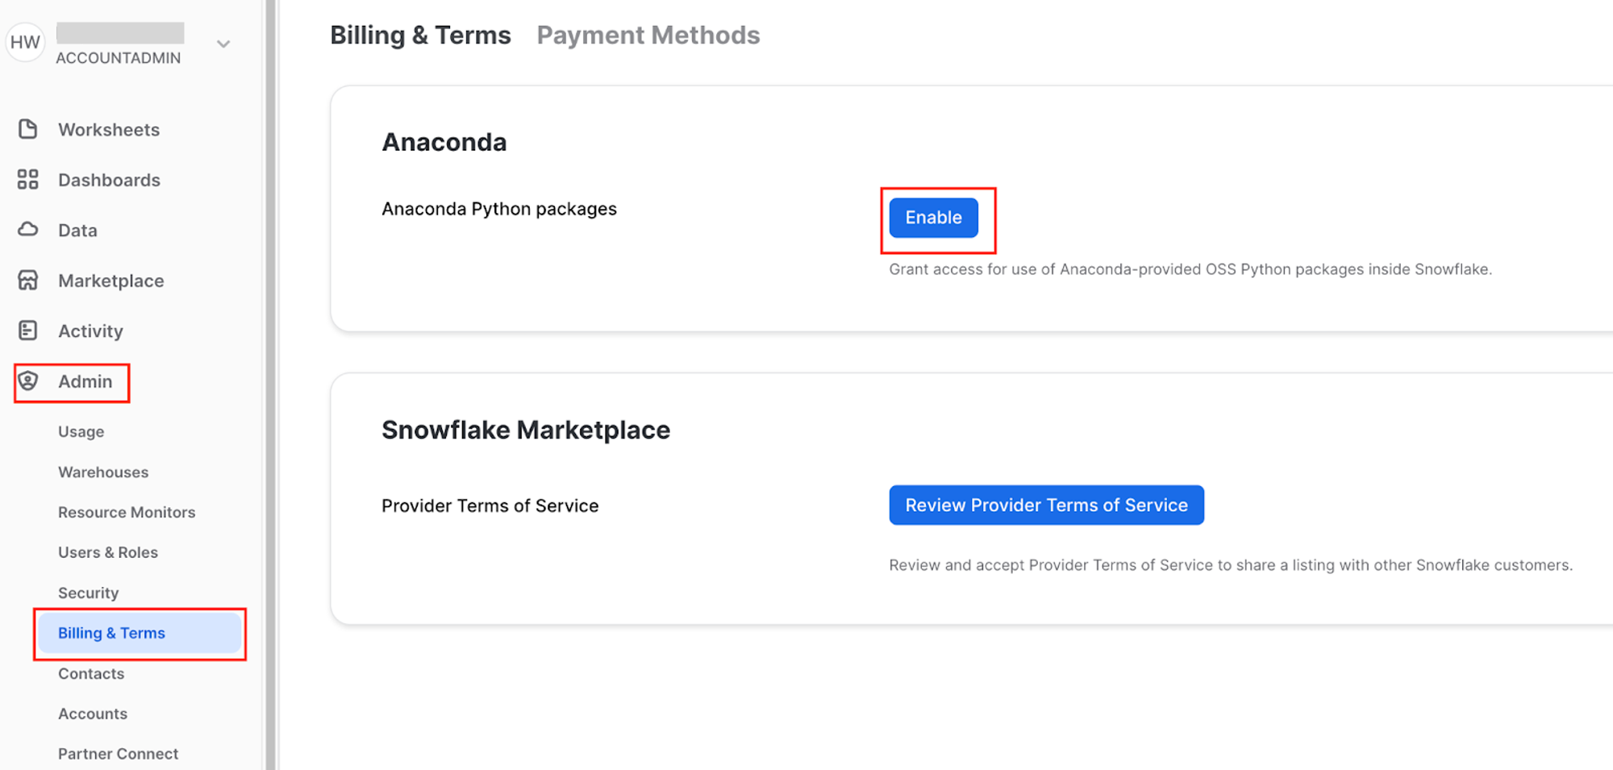Navigate to Users & Roles

[x=108, y=552]
